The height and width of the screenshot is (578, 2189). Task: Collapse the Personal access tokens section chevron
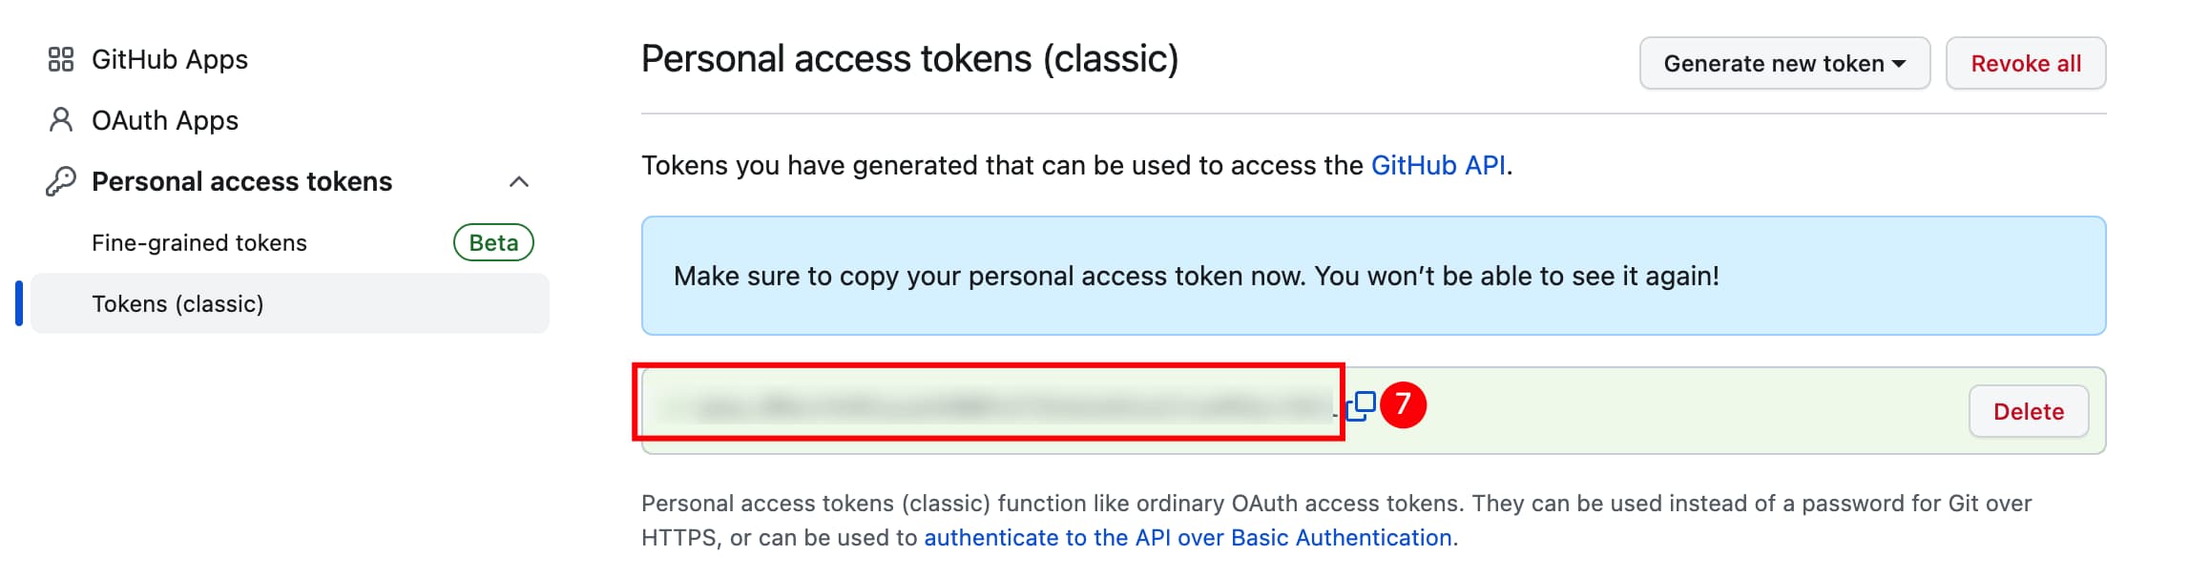point(519,182)
